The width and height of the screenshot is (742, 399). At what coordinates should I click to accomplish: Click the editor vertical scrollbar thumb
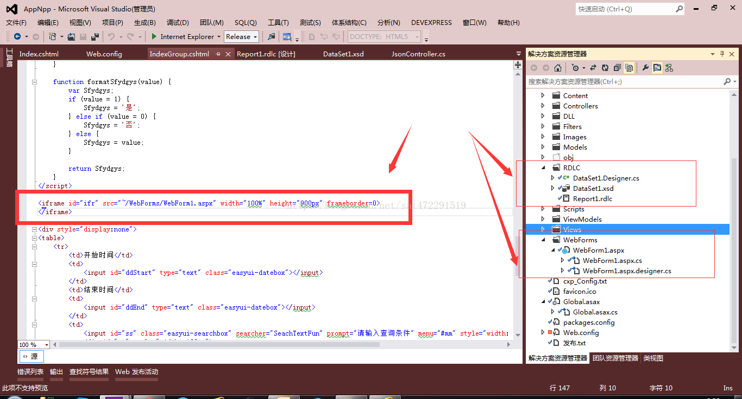[518, 257]
